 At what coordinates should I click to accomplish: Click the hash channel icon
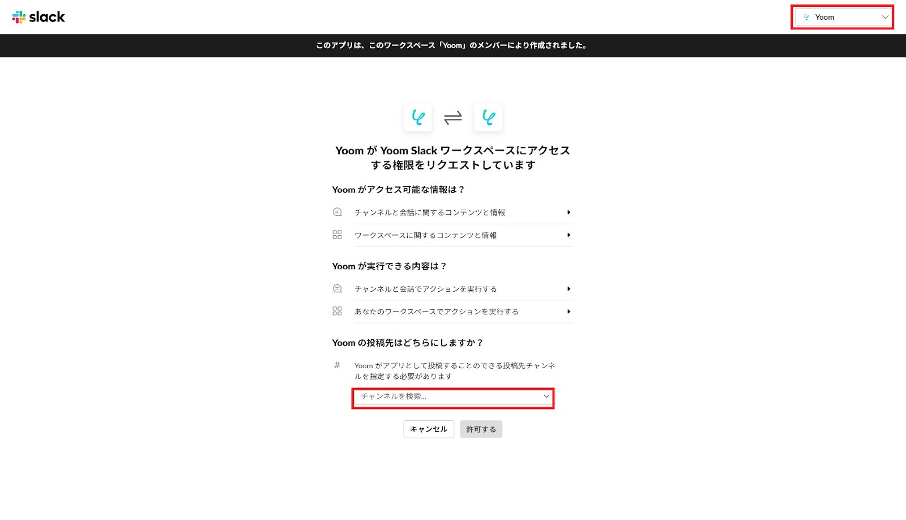(337, 365)
